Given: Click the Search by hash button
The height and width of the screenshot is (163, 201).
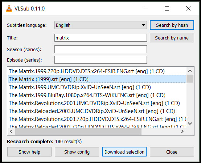Looking at the screenshot, I should pos(172,25).
